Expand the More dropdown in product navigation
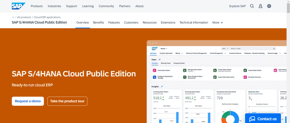This screenshot has width=290, height=123. pyautogui.click(x=217, y=22)
